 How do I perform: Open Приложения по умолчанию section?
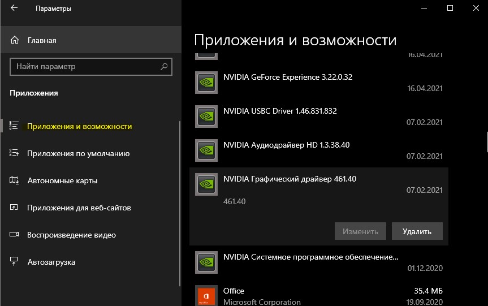[x=78, y=153]
